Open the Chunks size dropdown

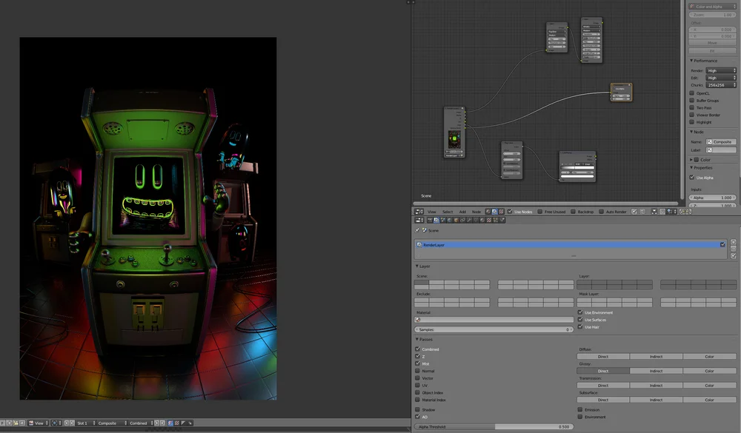tap(720, 85)
